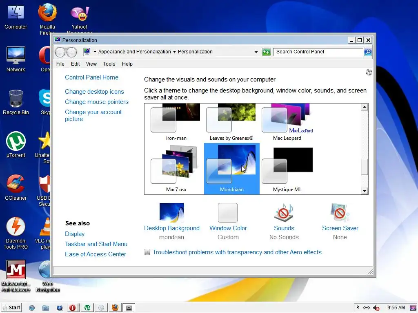Launch CCleaner from the desktop
The image size is (418, 313).
pos(16,187)
